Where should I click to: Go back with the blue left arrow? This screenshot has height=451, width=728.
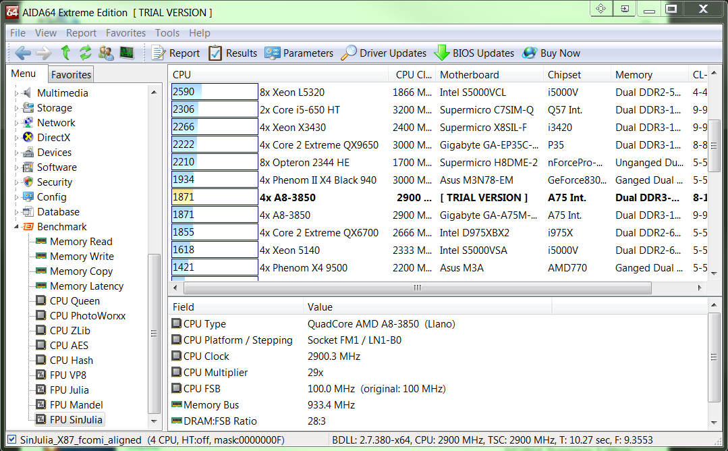click(23, 53)
